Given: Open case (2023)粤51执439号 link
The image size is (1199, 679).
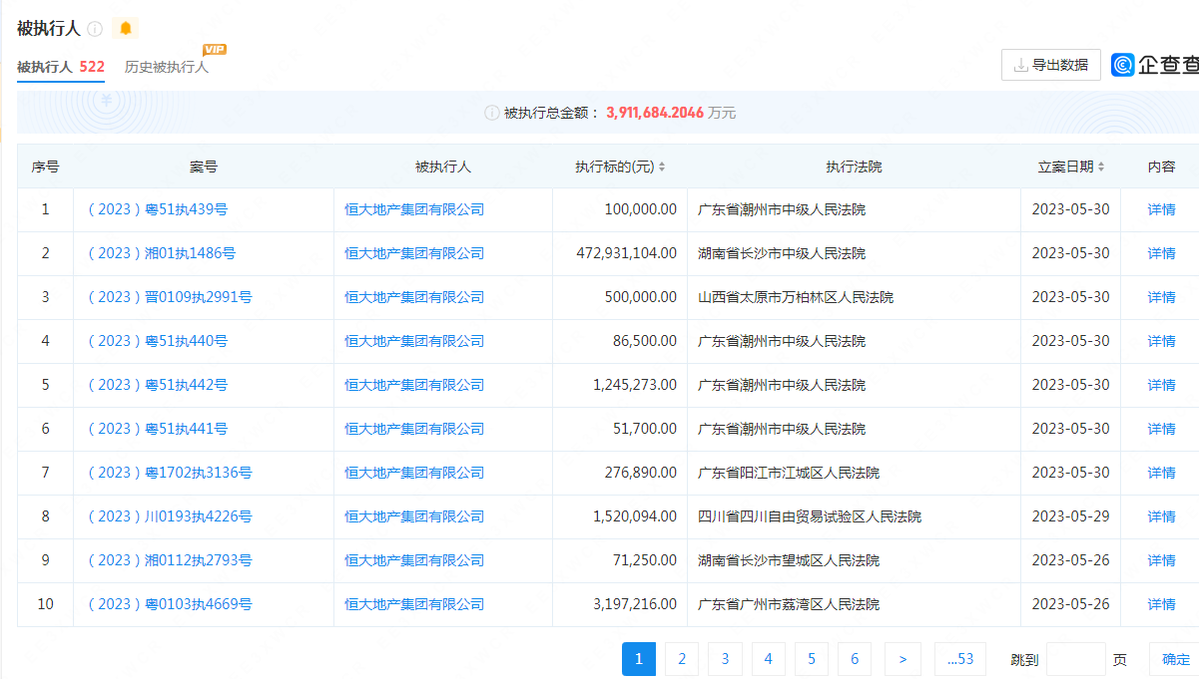Looking at the screenshot, I should (158, 209).
